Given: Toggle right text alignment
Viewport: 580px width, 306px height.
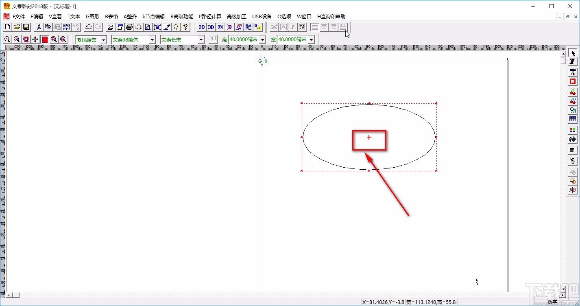Looking at the screenshot, I should tap(334, 27).
